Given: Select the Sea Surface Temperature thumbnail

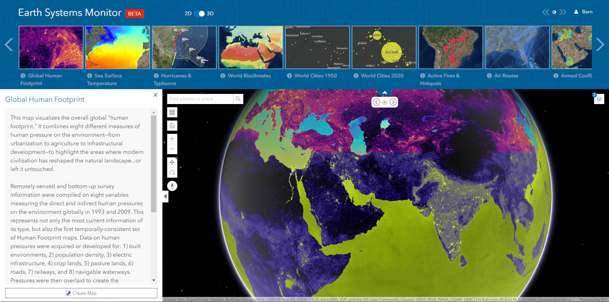Looking at the screenshot, I should [x=118, y=47].
